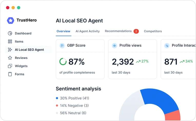This screenshot has height=121, width=196.
Task: Click the AI Local SEO Agent page title
Action: tap(79, 21)
